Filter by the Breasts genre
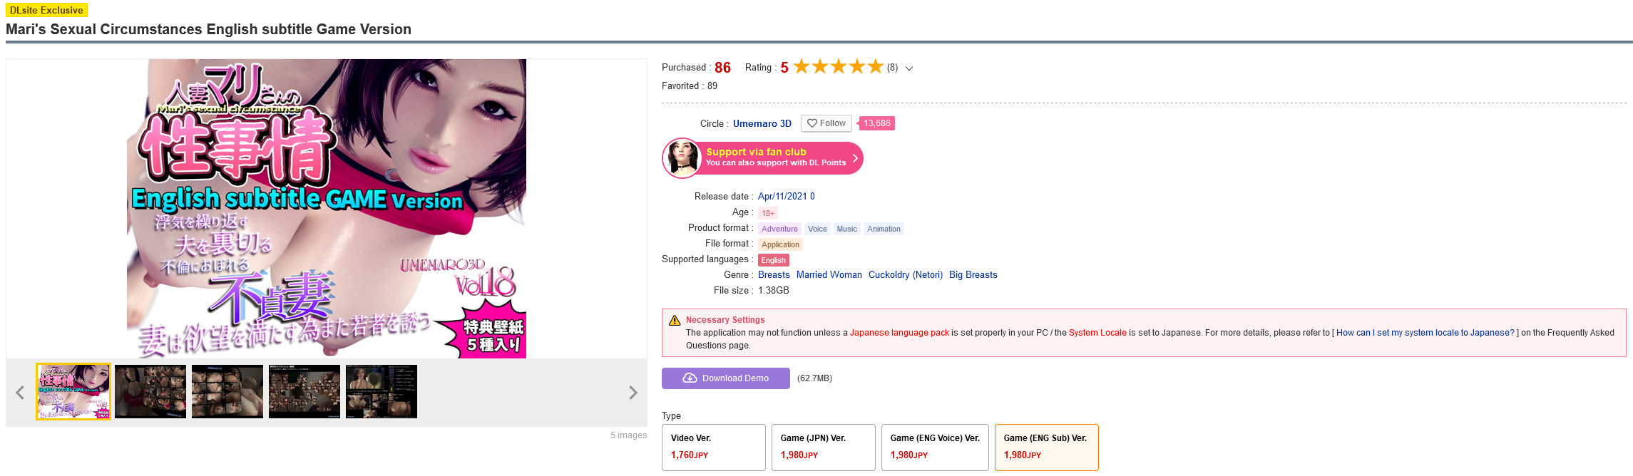This screenshot has height=476, width=1633. pyautogui.click(x=774, y=275)
